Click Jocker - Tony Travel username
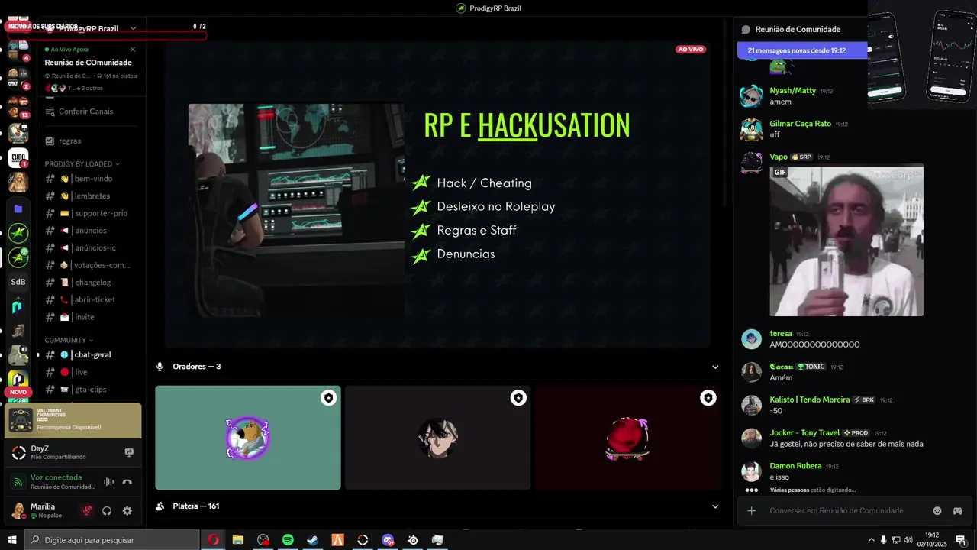 (x=804, y=432)
